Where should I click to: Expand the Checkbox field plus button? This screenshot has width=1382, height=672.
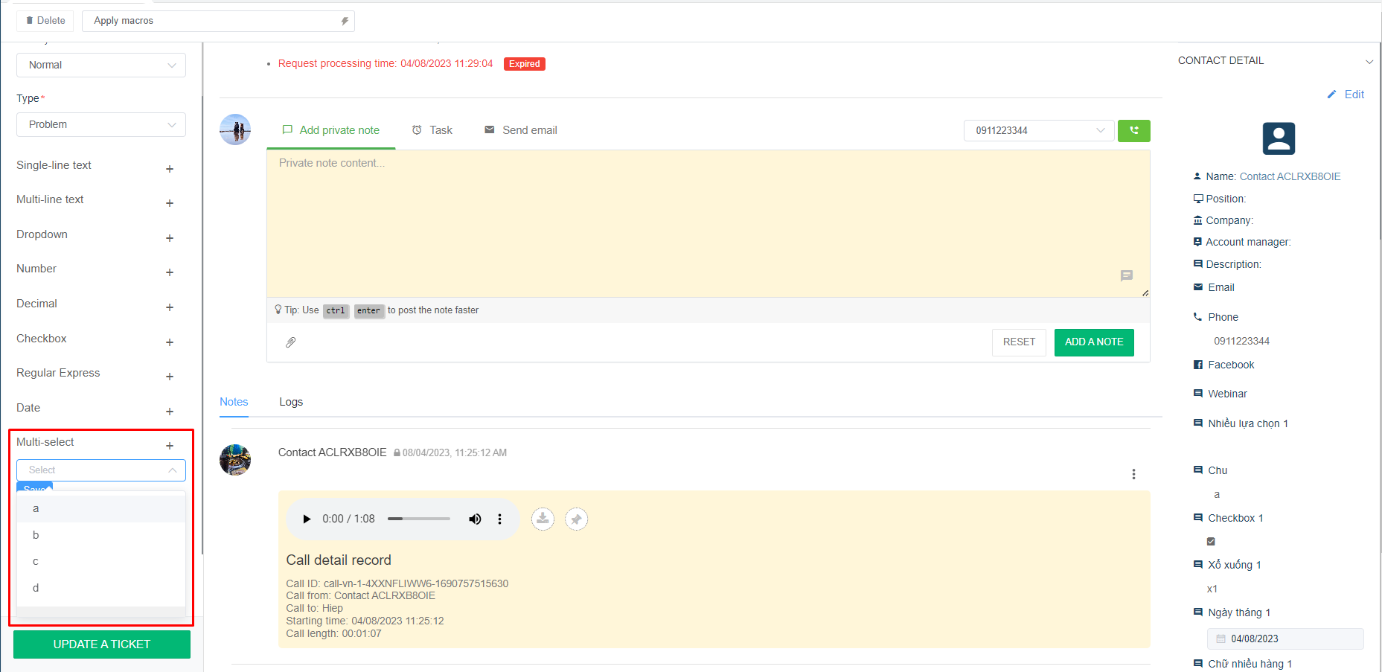[x=170, y=342]
